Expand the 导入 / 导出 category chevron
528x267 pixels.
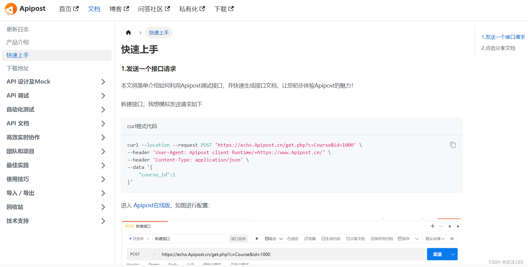(103, 193)
